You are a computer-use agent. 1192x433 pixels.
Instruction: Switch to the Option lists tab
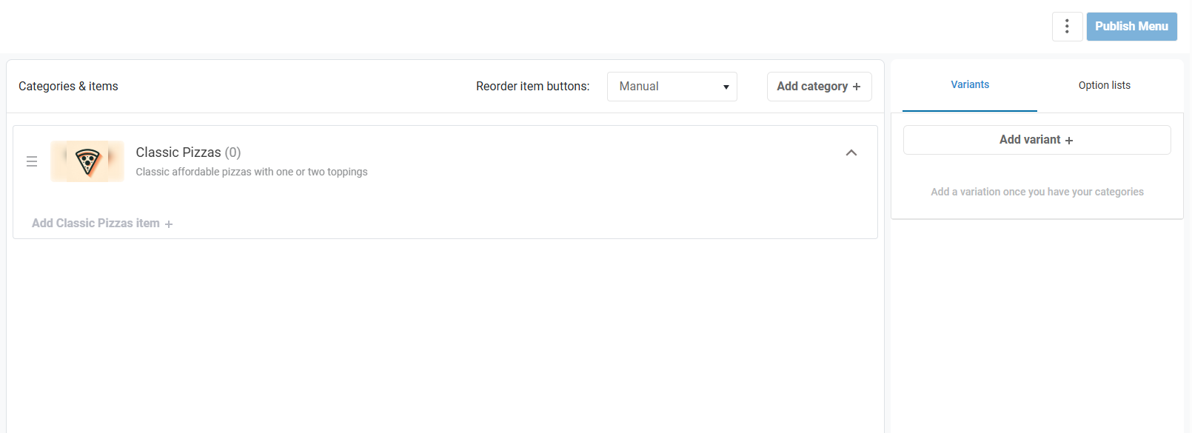1104,86
